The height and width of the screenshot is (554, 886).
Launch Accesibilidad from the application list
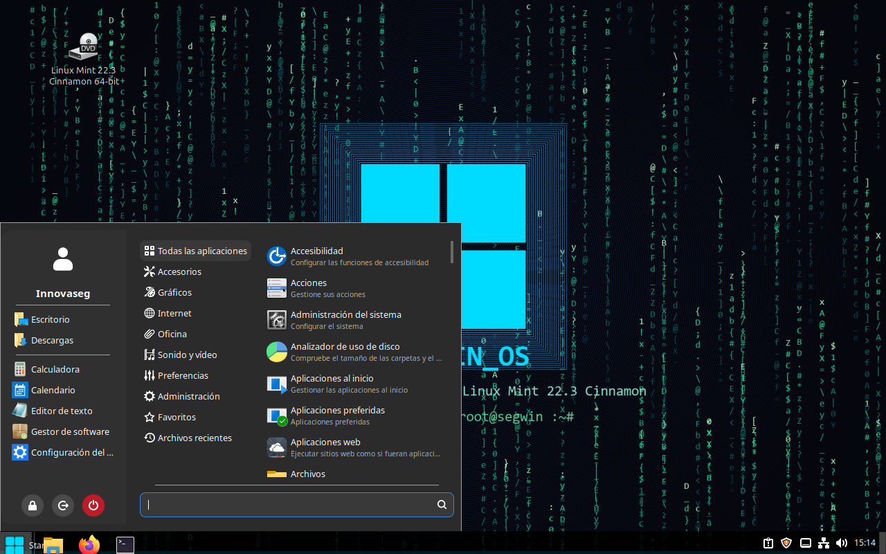click(x=356, y=256)
